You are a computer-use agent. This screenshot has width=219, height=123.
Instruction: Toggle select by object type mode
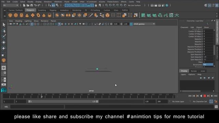click(53, 5)
